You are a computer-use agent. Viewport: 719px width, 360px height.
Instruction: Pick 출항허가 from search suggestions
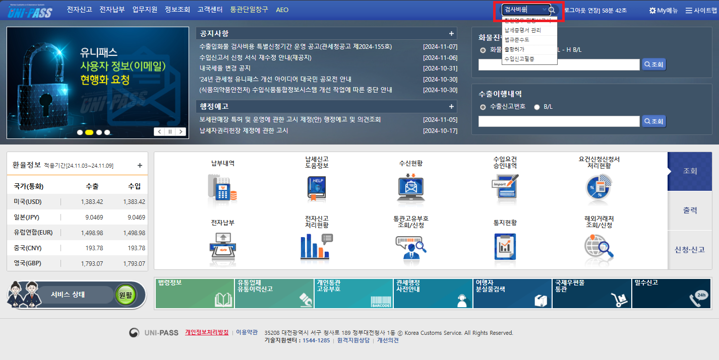(529, 49)
